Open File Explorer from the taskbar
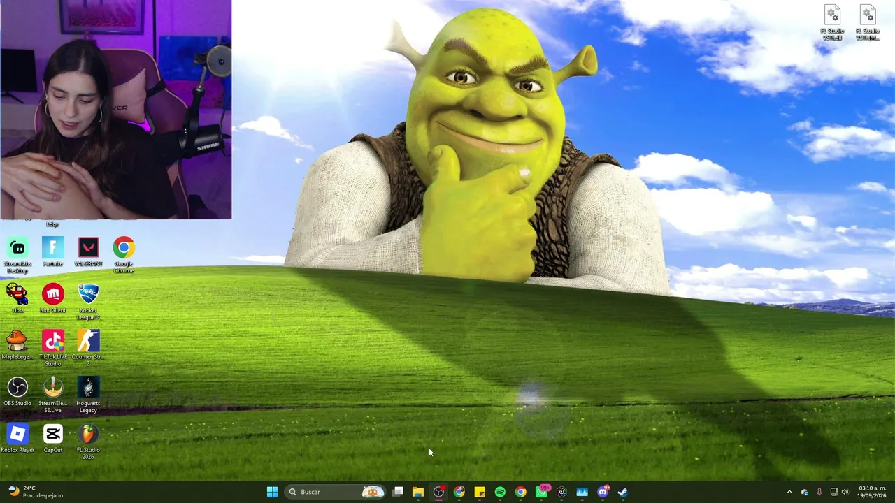This screenshot has height=503, width=895. click(x=418, y=492)
